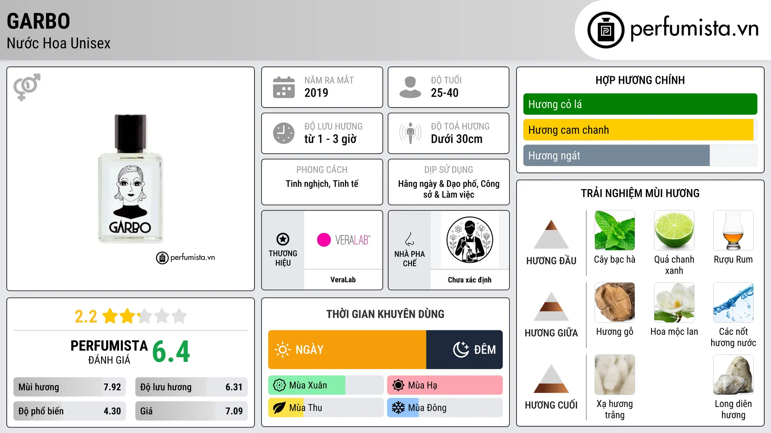
Task: Click the sillage projection icon
Action: pos(410,133)
